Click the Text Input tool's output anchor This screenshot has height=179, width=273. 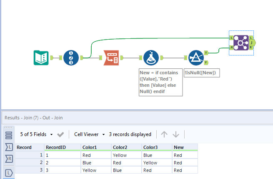52,58
